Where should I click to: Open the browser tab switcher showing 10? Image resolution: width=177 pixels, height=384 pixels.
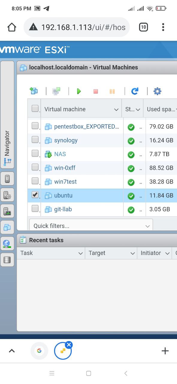click(x=143, y=27)
